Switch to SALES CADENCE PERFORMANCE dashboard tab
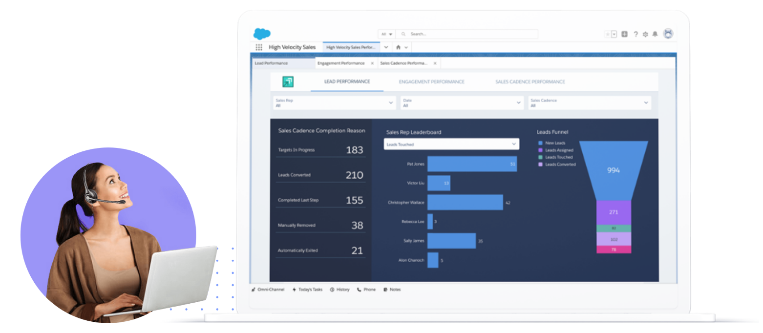Viewport: 763px width, 333px height. tap(530, 82)
